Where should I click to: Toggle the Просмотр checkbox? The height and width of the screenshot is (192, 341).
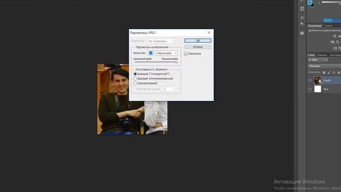pos(186,53)
